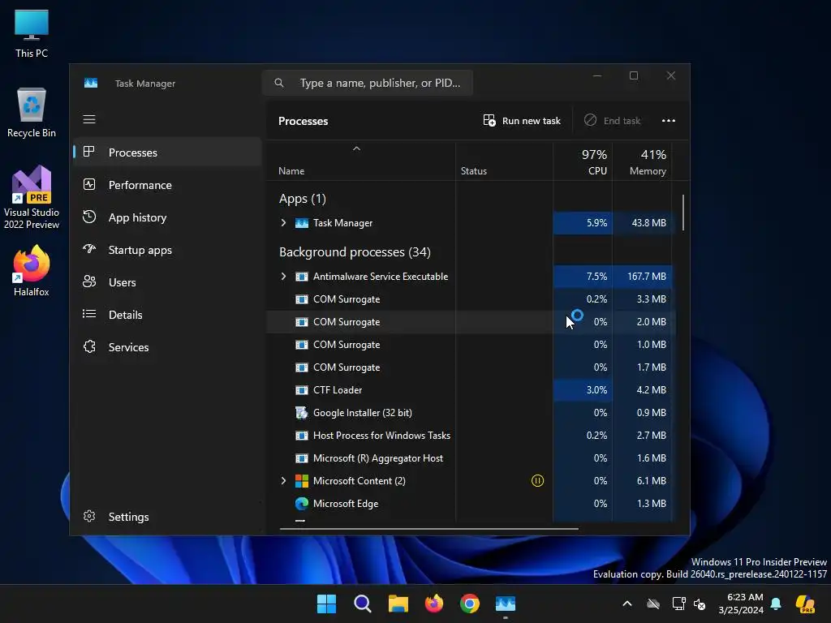Screen dimensions: 831x623
Task: Expand the Microsoft Content (2) group
Action: pos(283,481)
